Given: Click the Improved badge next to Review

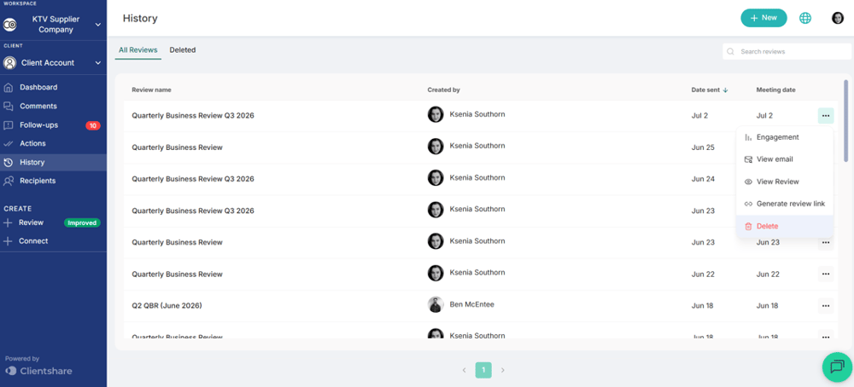Looking at the screenshot, I should (x=82, y=222).
